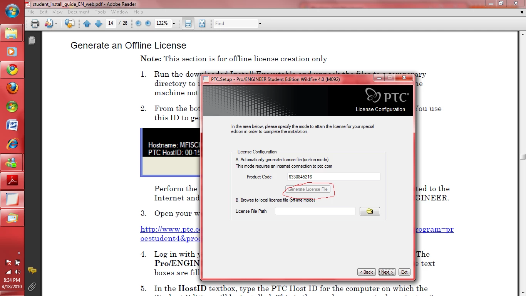Viewport: 526px width, 296px height.
Task: Open the View menu
Action: 57,12
